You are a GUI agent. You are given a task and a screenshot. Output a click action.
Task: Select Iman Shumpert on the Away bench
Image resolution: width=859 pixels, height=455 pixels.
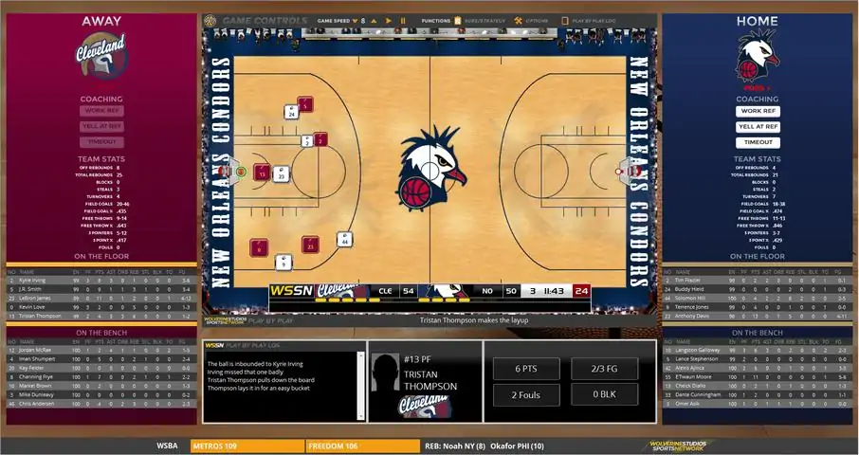pyautogui.click(x=101, y=358)
